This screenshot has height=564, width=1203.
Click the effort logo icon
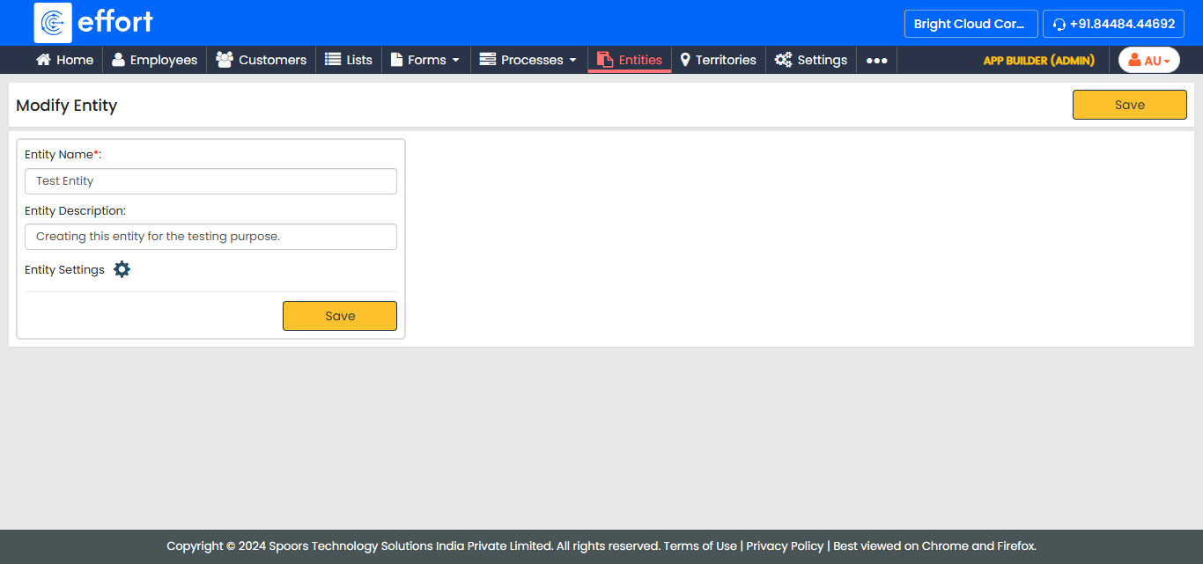click(53, 23)
